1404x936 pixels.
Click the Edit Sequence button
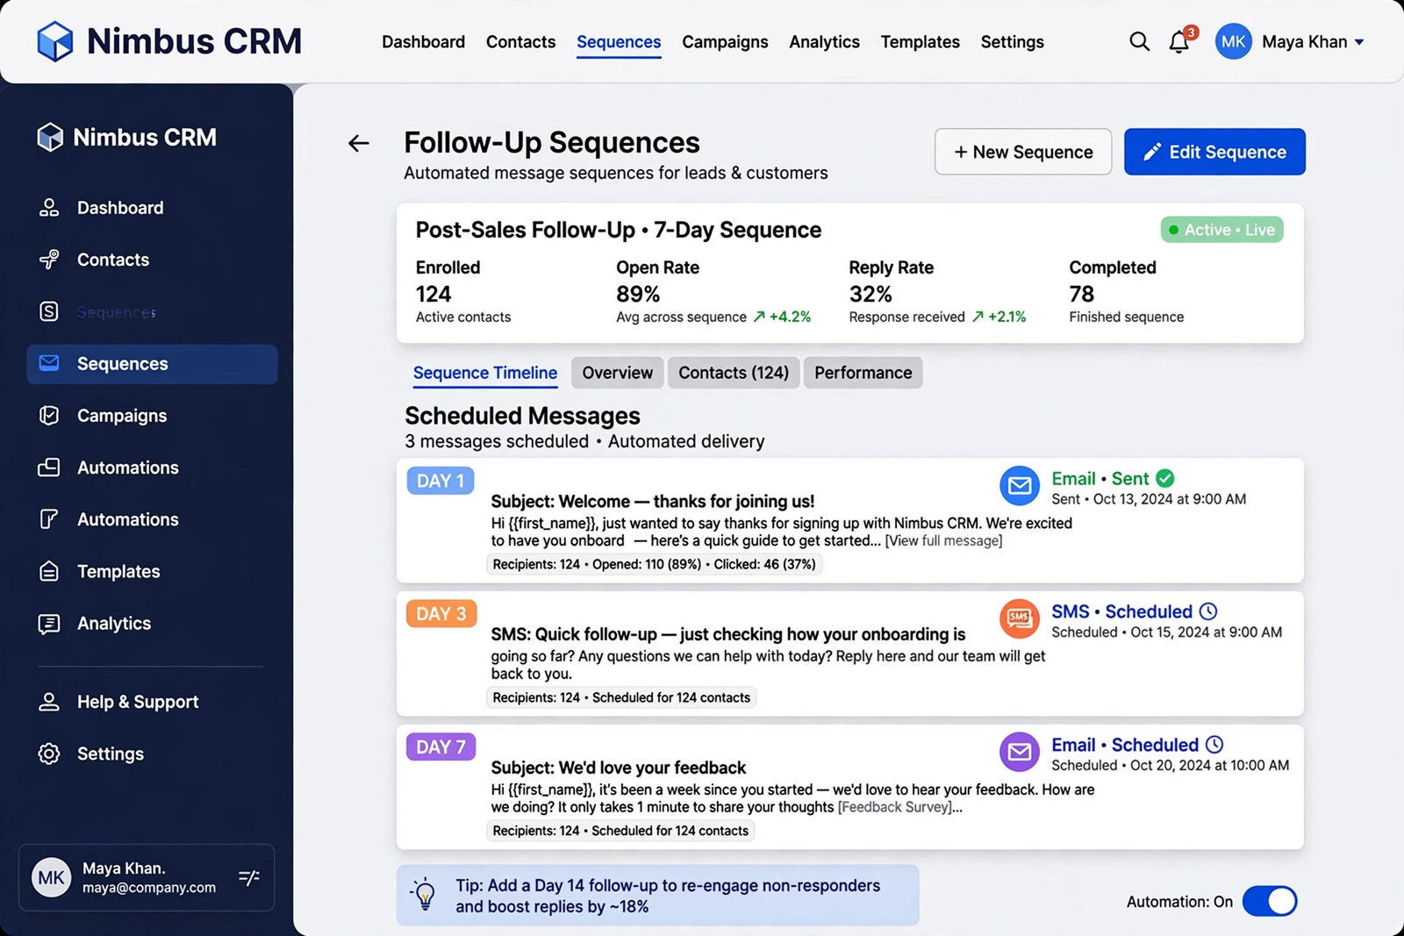coord(1214,152)
